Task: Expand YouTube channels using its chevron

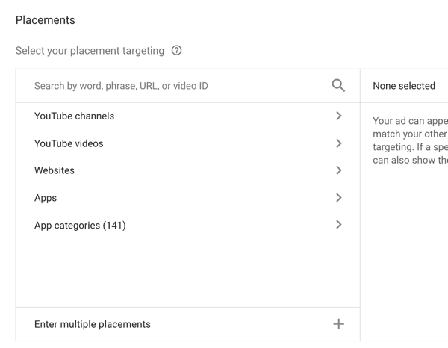Action: tap(339, 116)
